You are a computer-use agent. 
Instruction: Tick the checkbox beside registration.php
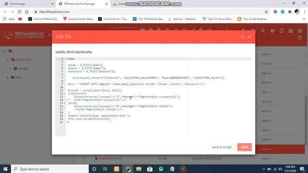(85, 159)
